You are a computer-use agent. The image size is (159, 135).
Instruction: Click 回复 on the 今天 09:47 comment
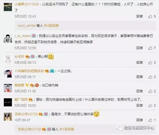[x=140, y=120]
